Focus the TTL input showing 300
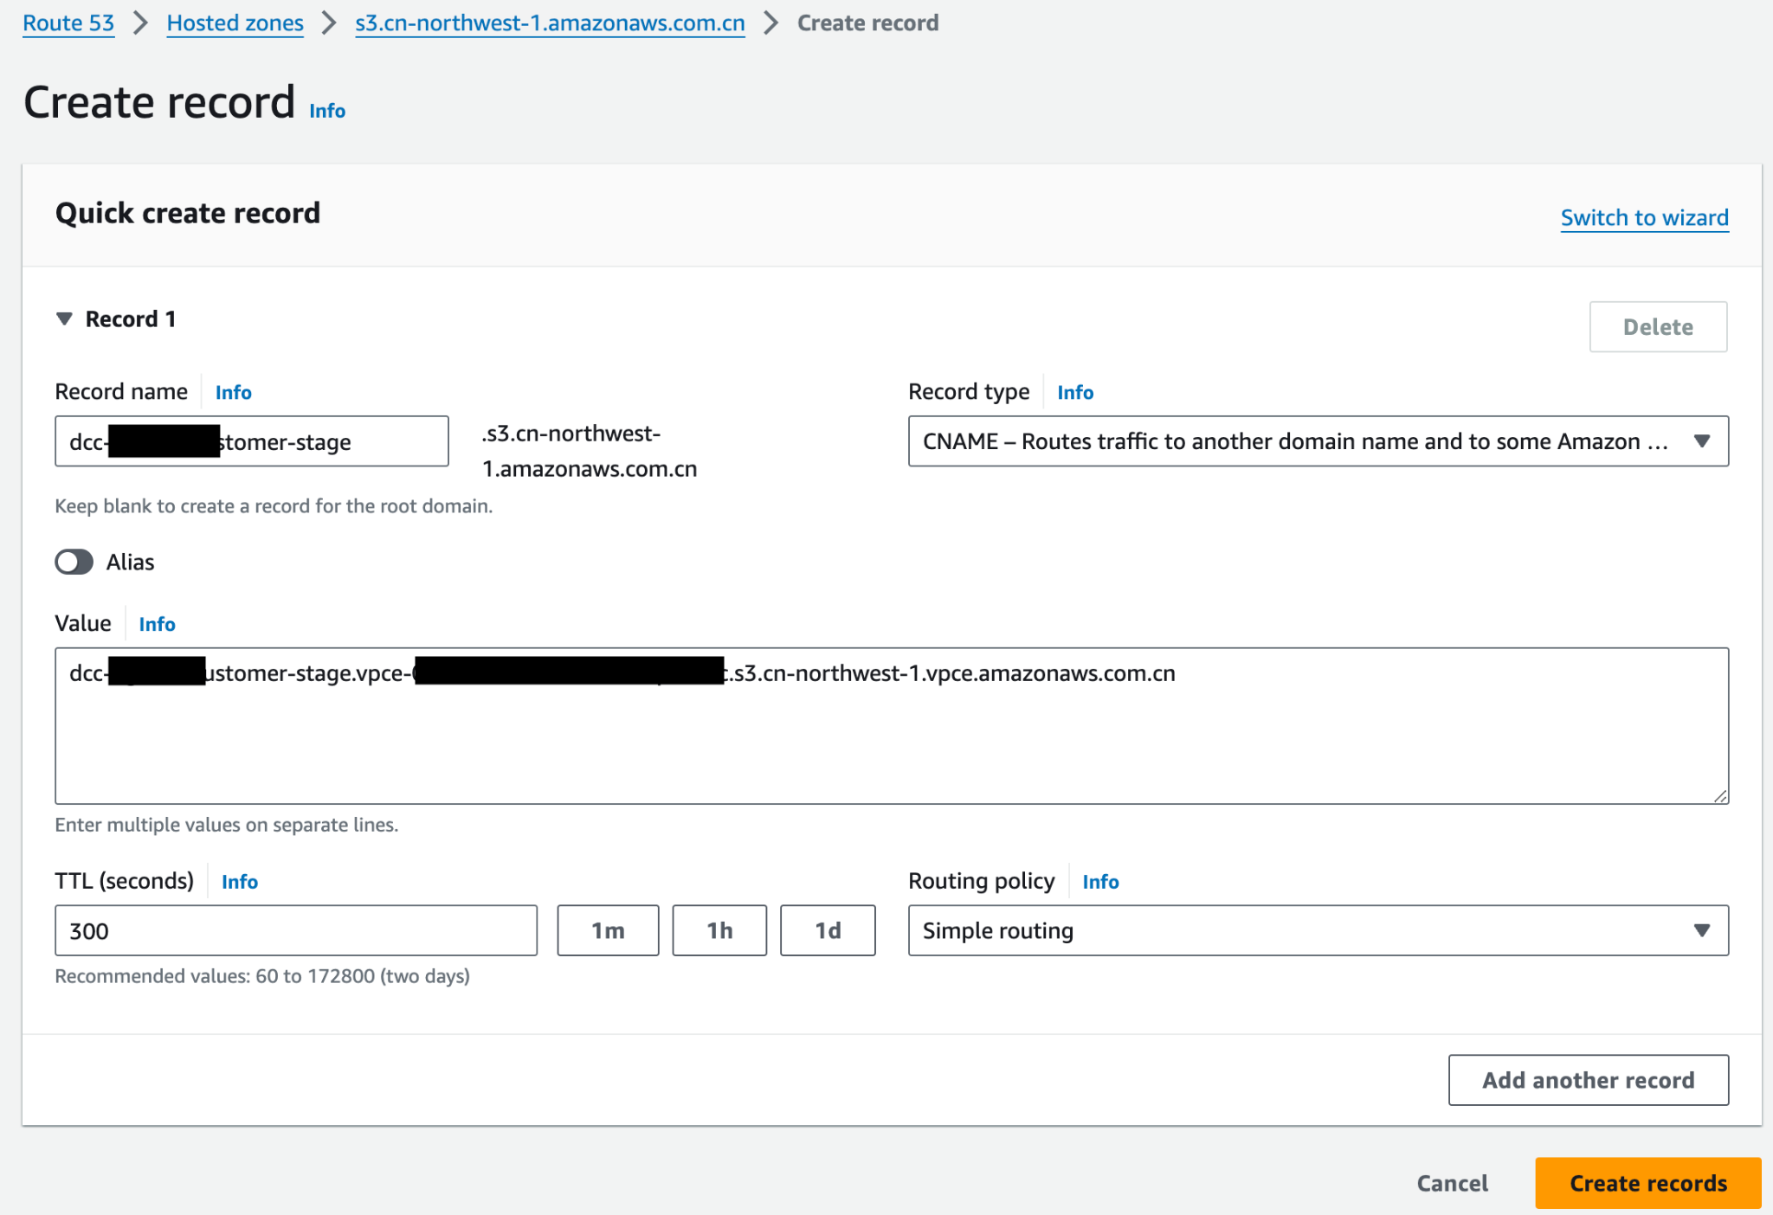The width and height of the screenshot is (1773, 1215). pyautogui.click(x=296, y=931)
